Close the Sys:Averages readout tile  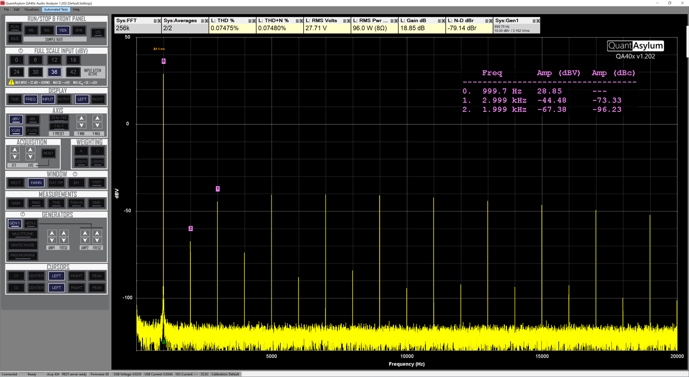click(x=206, y=21)
